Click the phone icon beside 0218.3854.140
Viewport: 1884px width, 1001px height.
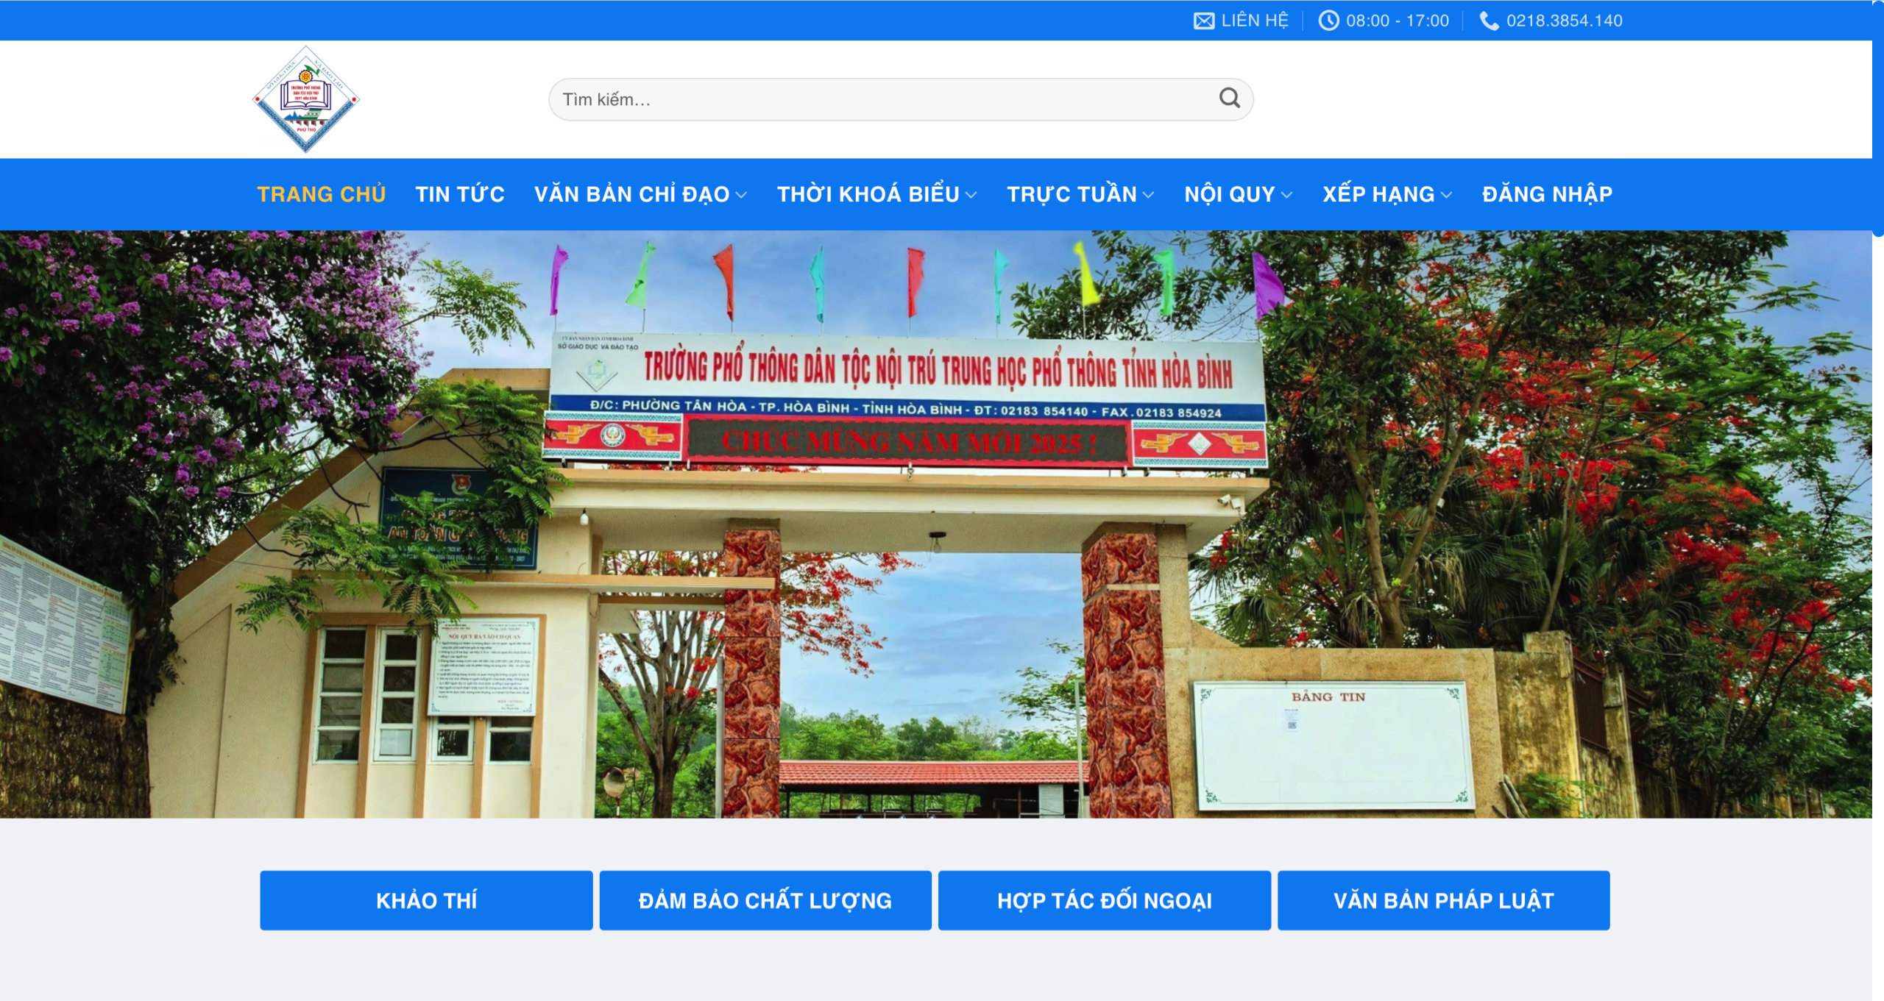tap(1488, 20)
